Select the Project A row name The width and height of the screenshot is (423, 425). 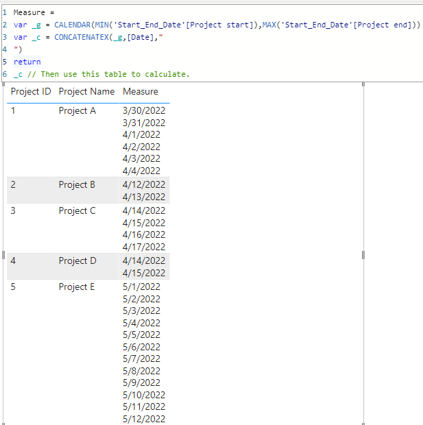click(x=77, y=110)
